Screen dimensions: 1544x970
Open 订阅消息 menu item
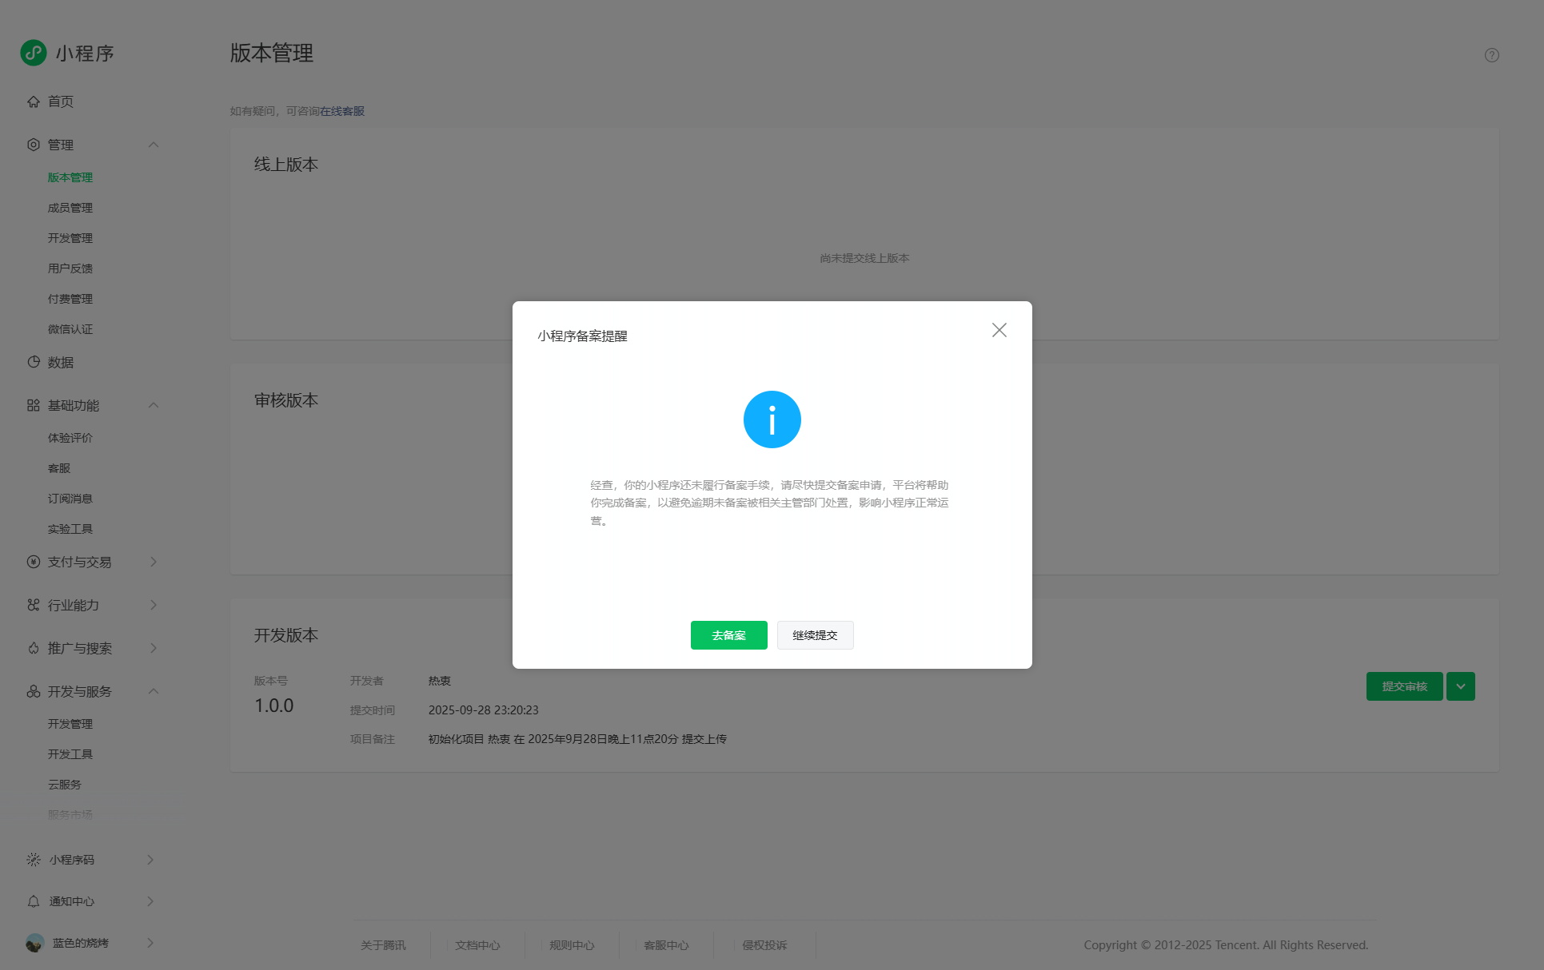coord(70,499)
